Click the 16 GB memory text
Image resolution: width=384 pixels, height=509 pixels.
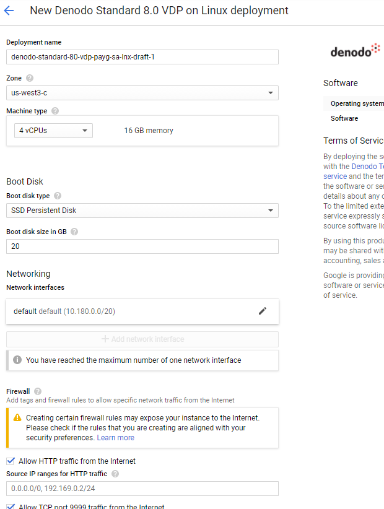(x=149, y=131)
